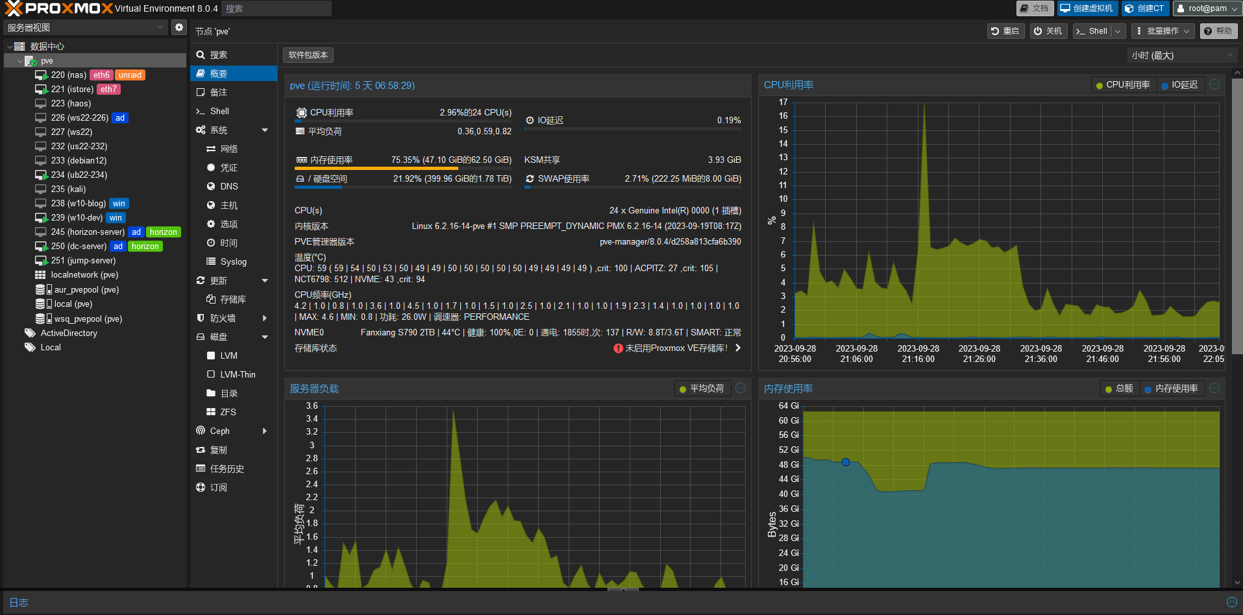Click the 创建CT create container button
The height and width of the screenshot is (615, 1243).
(x=1145, y=8)
